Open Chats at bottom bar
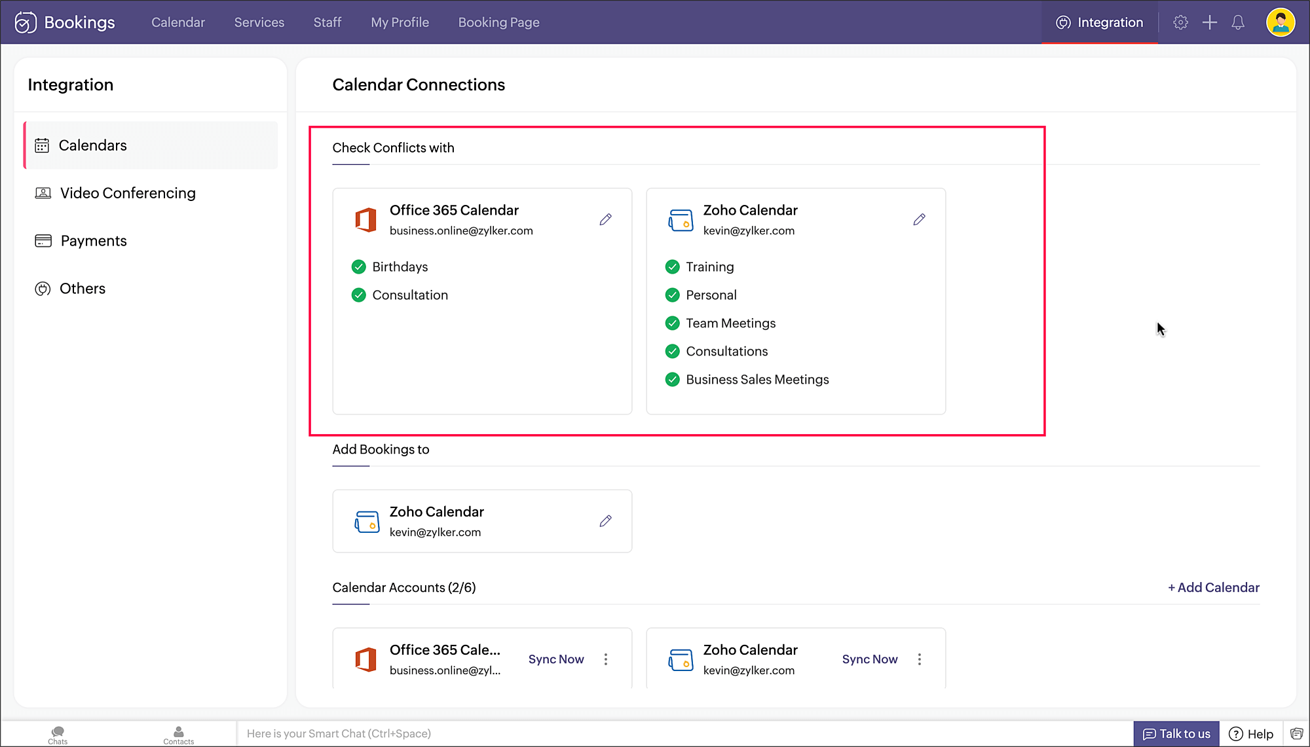Viewport: 1310px width, 747px height. tap(58, 735)
